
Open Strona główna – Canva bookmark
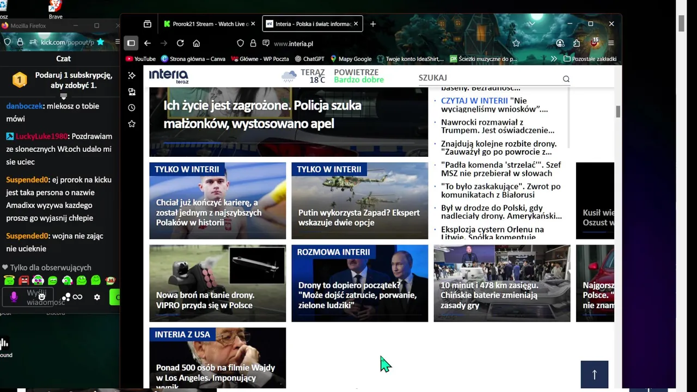coord(193,59)
